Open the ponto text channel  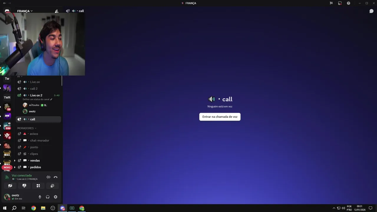pyautogui.click(x=38, y=147)
